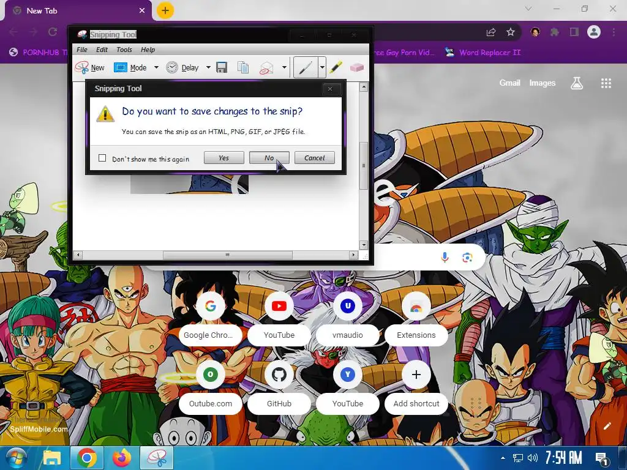Copy the snip using the copy icon
627x470 pixels.
[243, 67]
